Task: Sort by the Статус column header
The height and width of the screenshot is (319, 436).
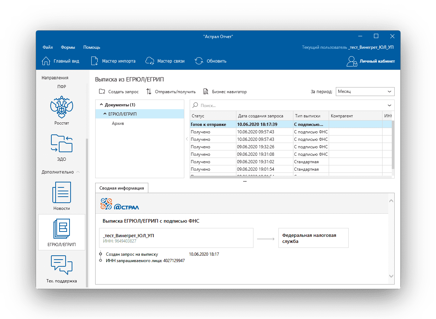Action: [213, 116]
